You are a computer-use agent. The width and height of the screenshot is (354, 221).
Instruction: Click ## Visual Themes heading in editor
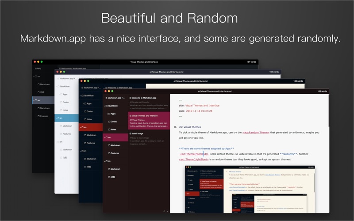click(x=190, y=127)
